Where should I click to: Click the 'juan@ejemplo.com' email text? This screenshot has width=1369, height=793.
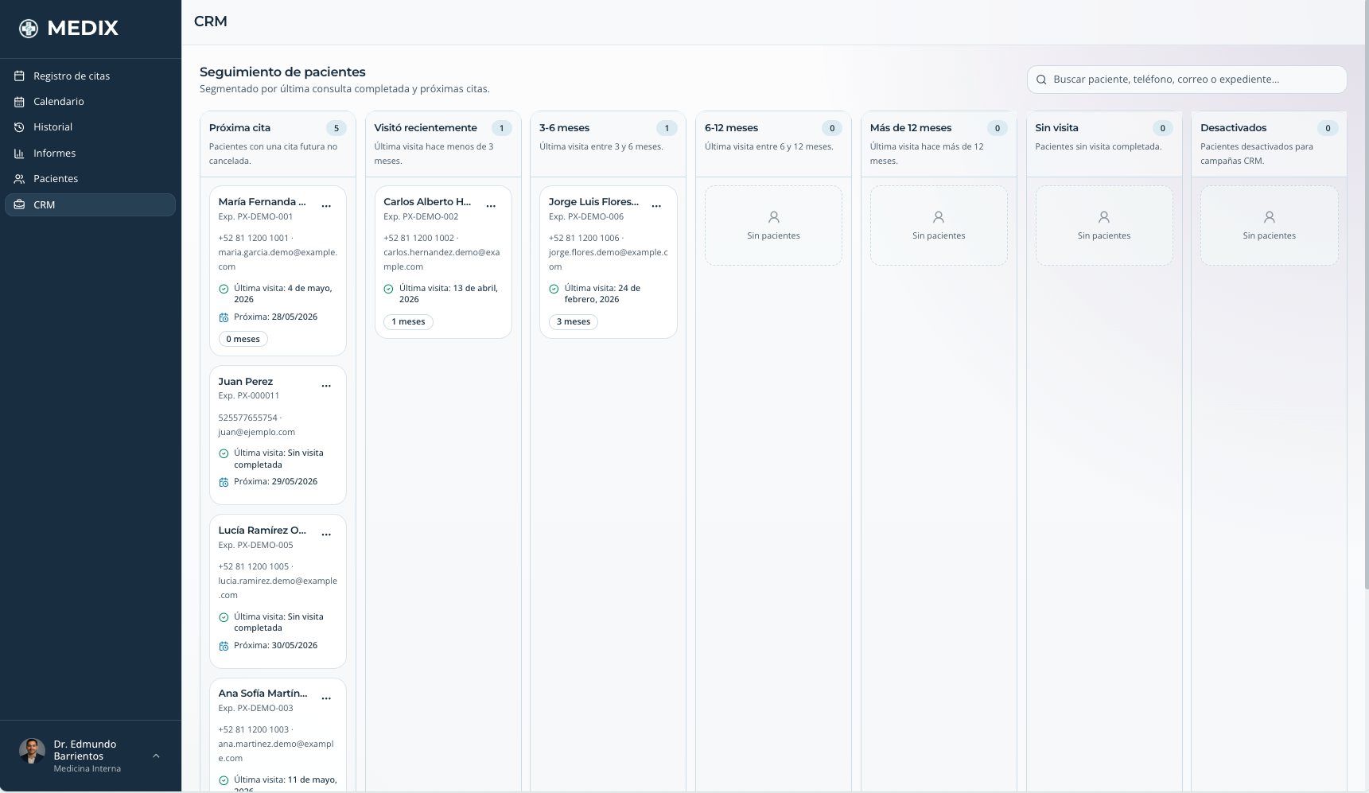[256, 433]
